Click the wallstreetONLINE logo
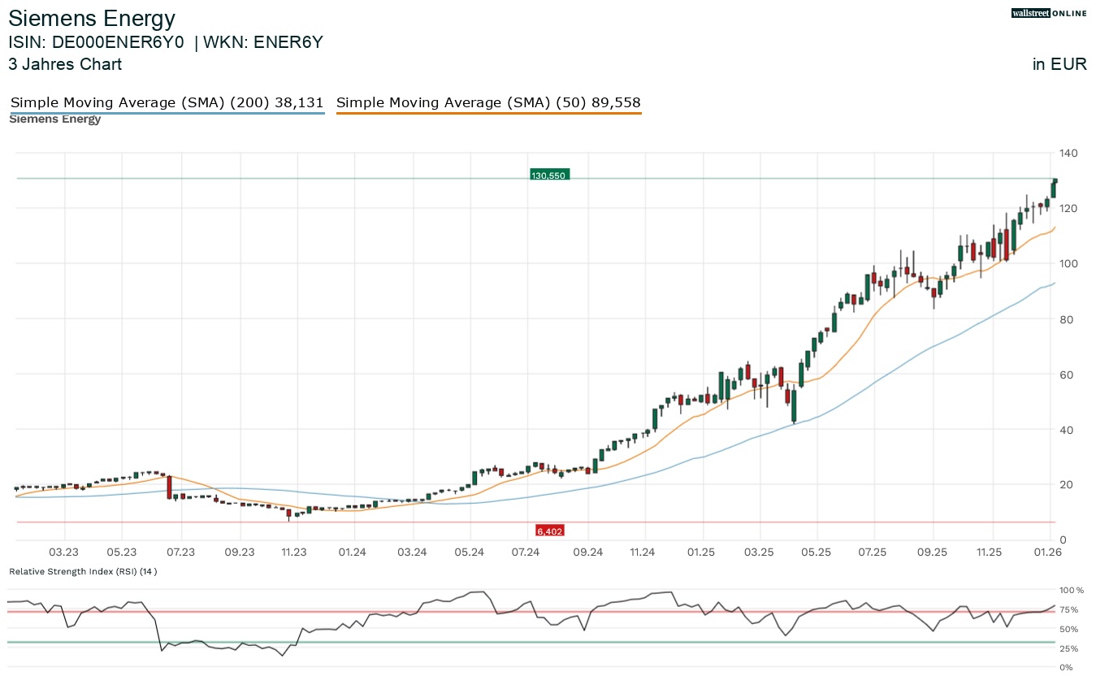1096x689 pixels. (1049, 13)
